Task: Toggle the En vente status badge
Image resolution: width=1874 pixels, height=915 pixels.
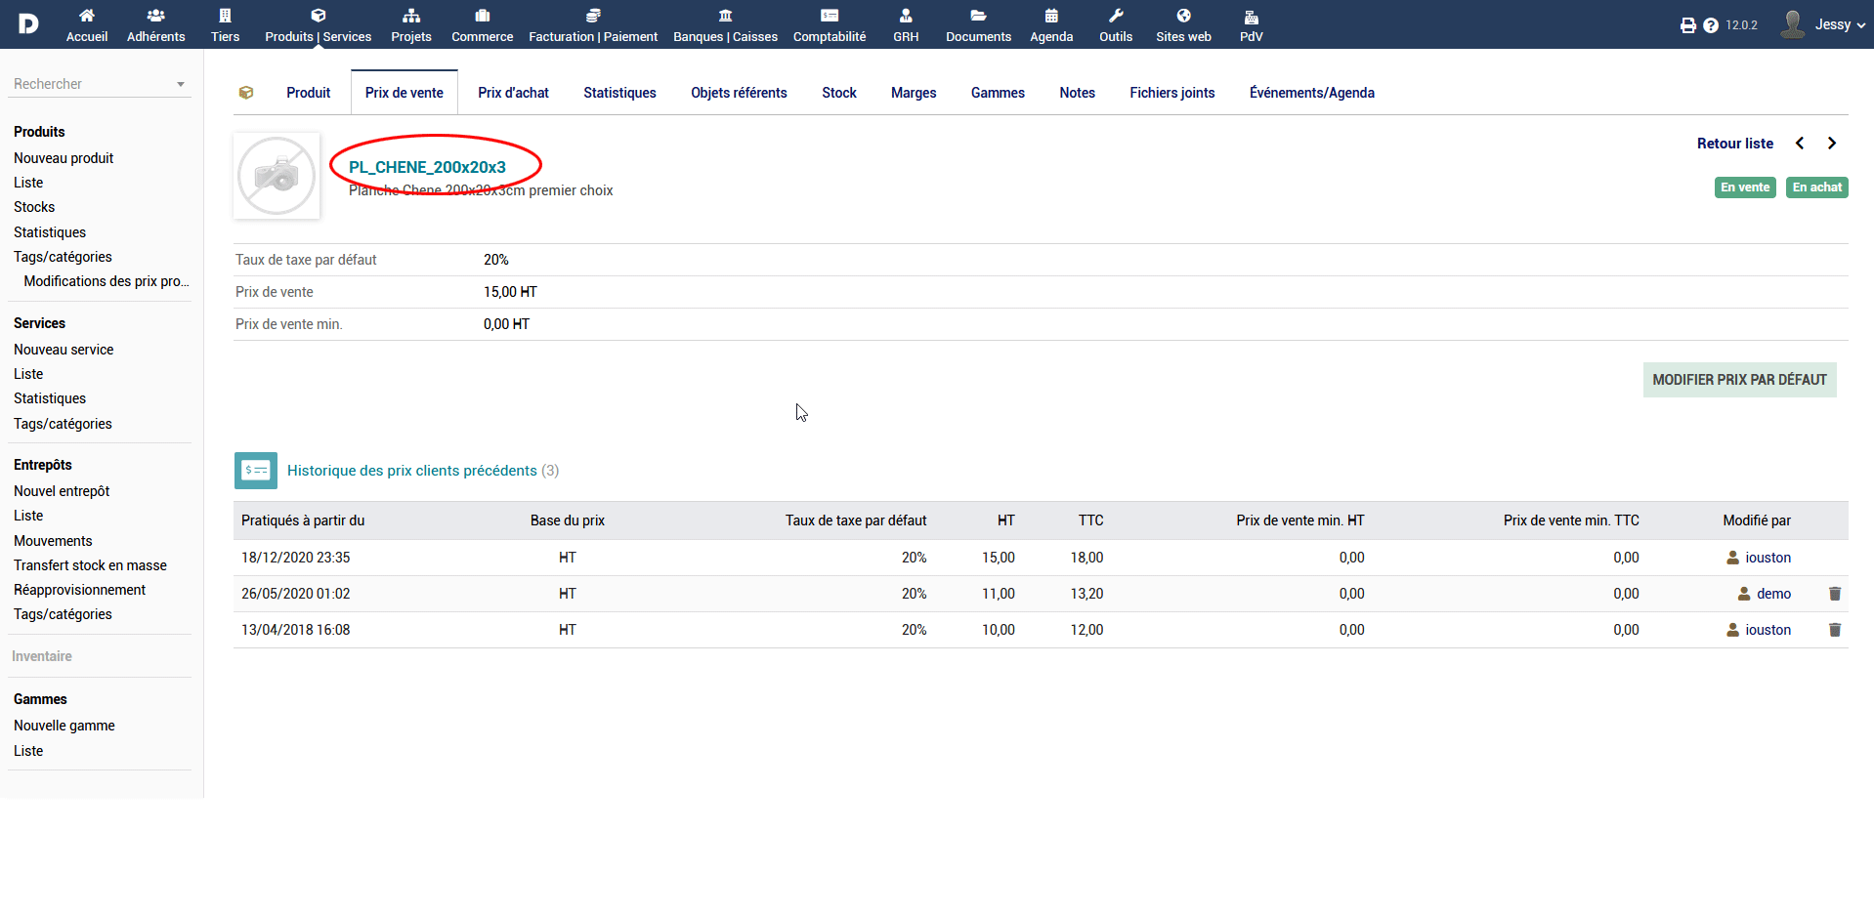Action: [1744, 187]
